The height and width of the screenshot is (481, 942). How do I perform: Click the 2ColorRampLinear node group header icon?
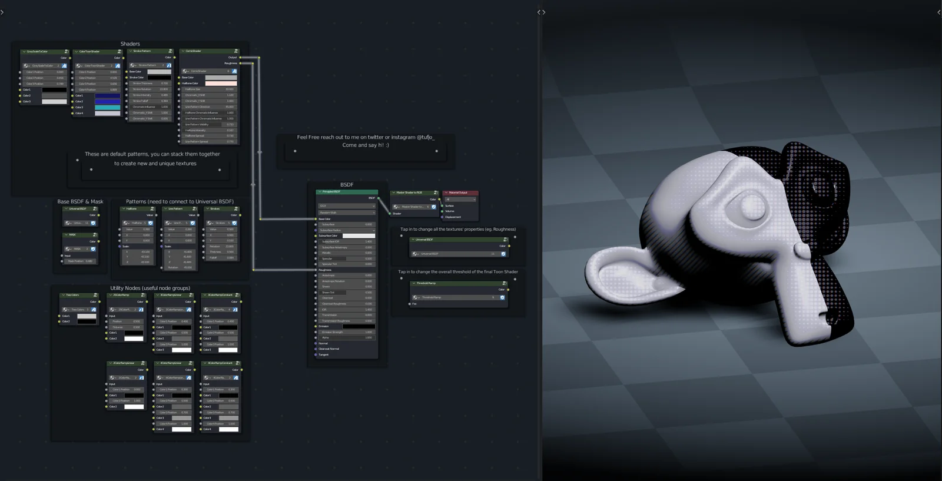[x=143, y=363]
